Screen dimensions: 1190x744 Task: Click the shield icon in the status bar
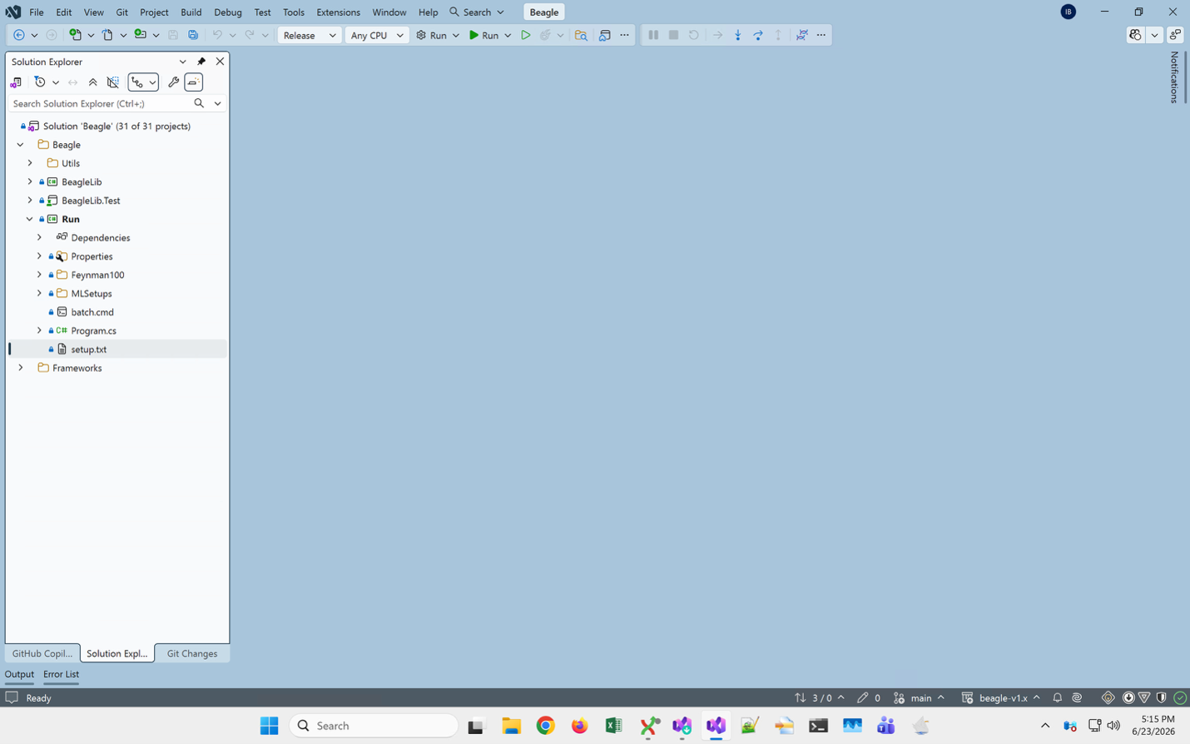(1162, 697)
